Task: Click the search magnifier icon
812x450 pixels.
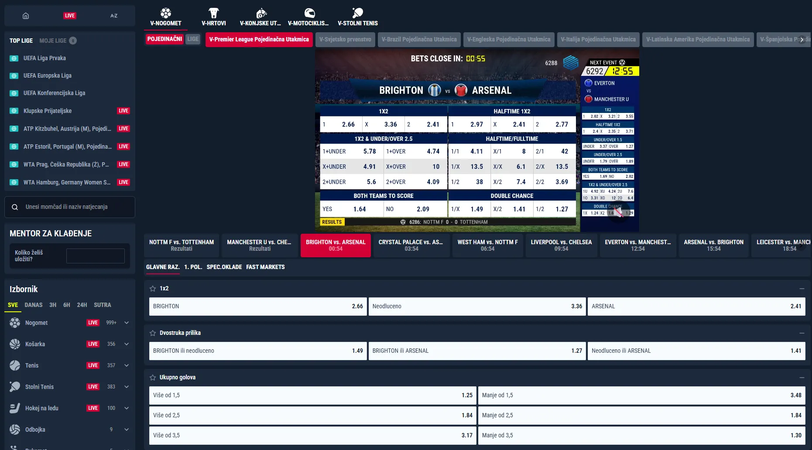Action: (15, 207)
